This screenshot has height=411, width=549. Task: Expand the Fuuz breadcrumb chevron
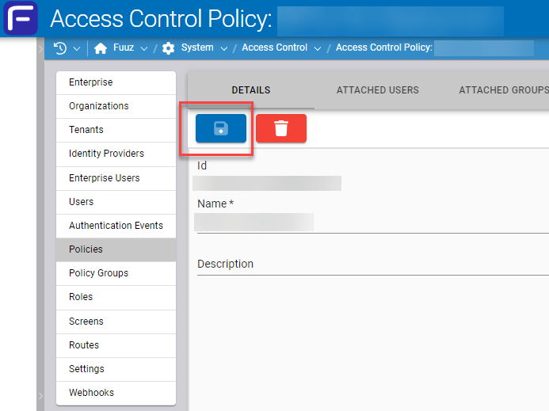pos(144,48)
